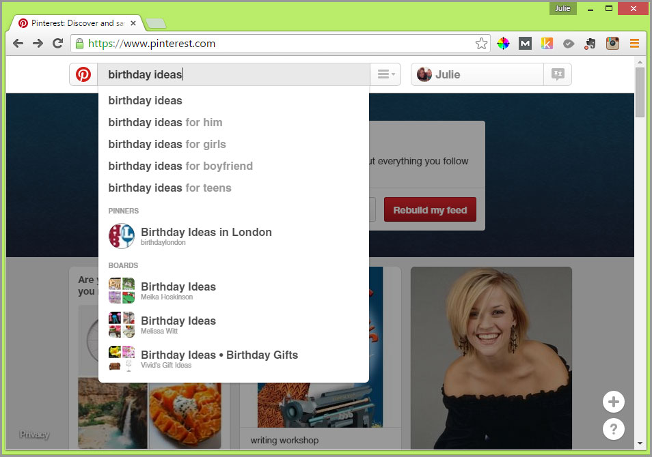Open a new tab button
This screenshot has height=457, width=652.
[156, 24]
